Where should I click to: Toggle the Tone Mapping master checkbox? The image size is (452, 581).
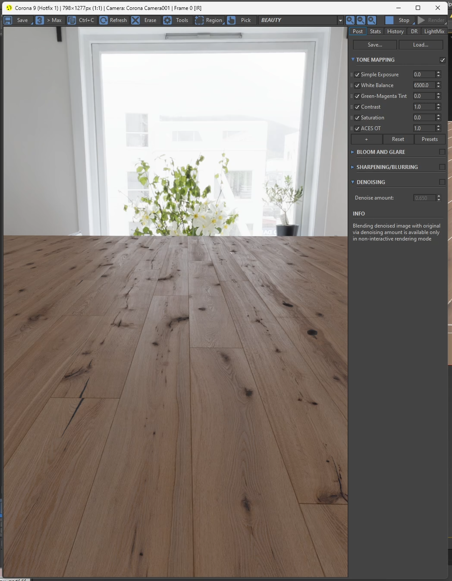(442, 60)
